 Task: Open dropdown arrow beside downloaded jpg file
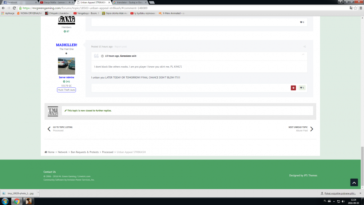[38, 193]
